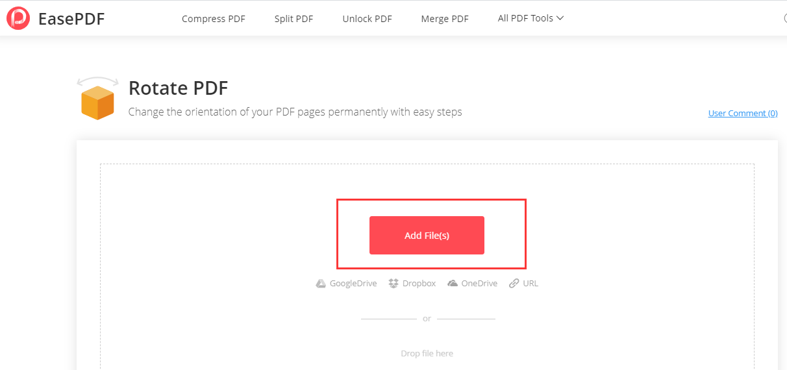Click the OneDrive text label

tap(479, 284)
